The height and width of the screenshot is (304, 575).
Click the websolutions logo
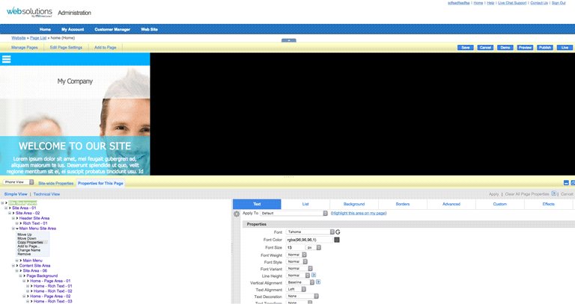tap(29, 12)
